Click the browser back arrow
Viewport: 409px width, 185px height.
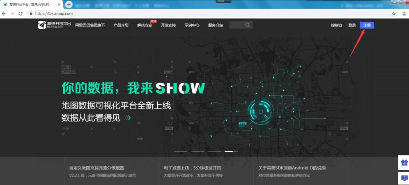coord(4,14)
